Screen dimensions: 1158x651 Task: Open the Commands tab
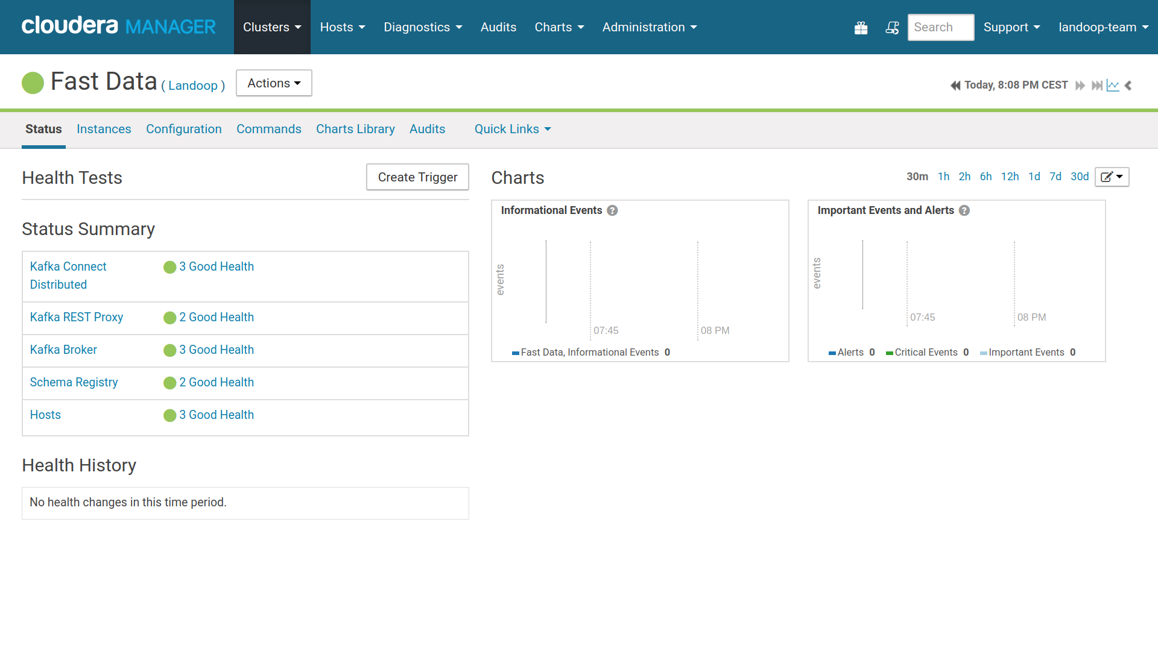(x=269, y=129)
